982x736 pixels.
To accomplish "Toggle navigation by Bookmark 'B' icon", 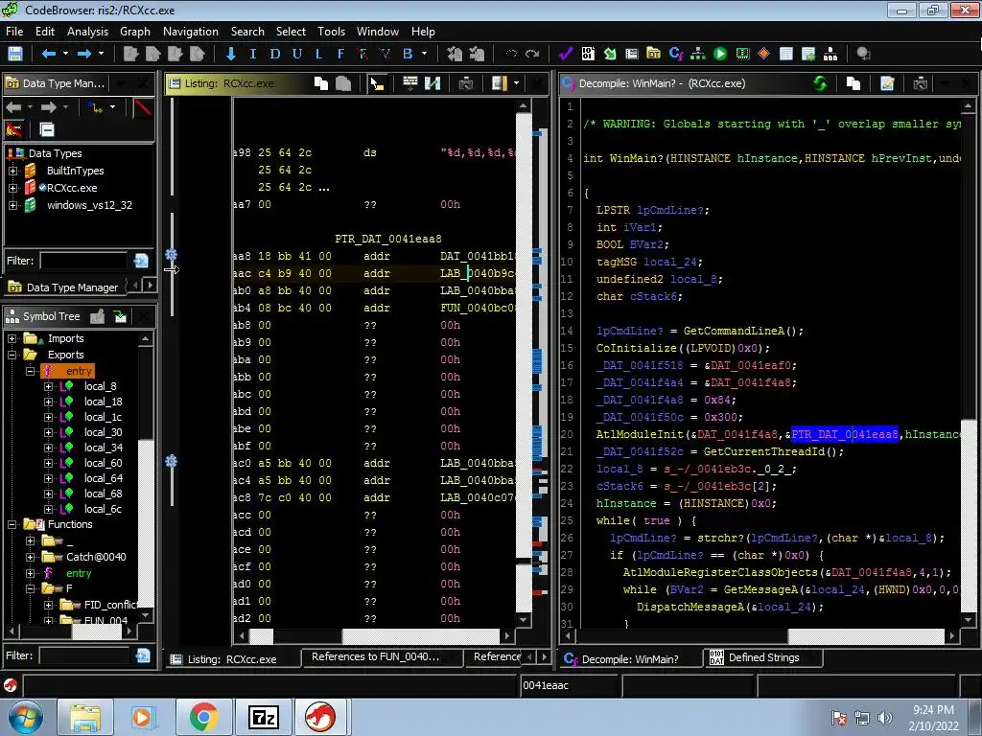I will click(408, 54).
